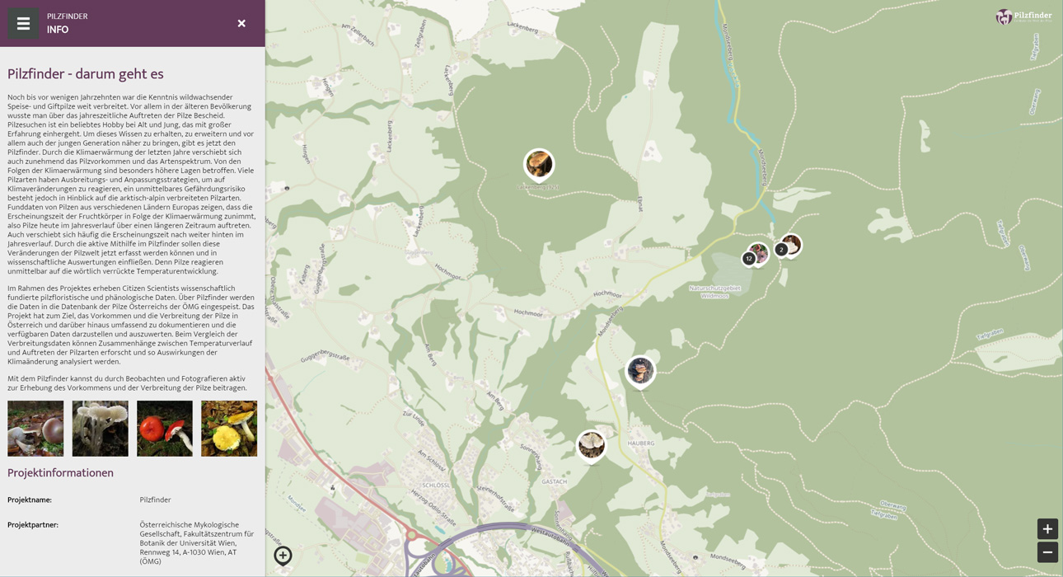Click the INFO title in the header bar
1063x577 pixels.
coord(58,30)
